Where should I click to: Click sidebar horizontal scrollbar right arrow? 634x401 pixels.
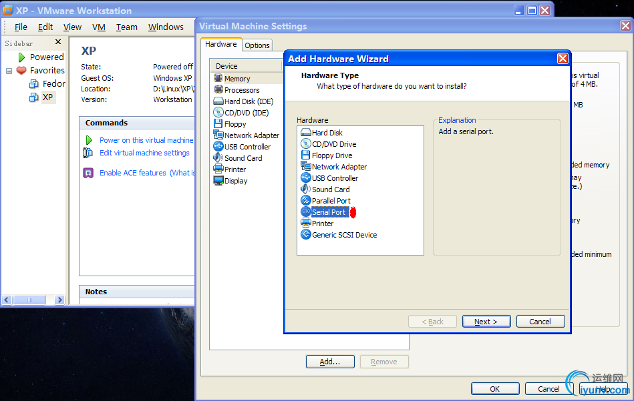point(59,300)
